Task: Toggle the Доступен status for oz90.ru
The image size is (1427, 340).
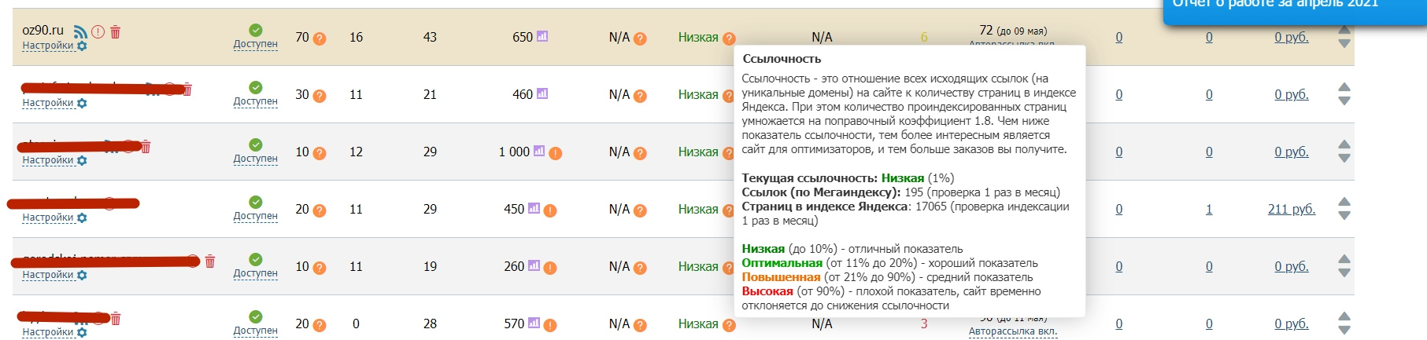Action: (x=255, y=44)
